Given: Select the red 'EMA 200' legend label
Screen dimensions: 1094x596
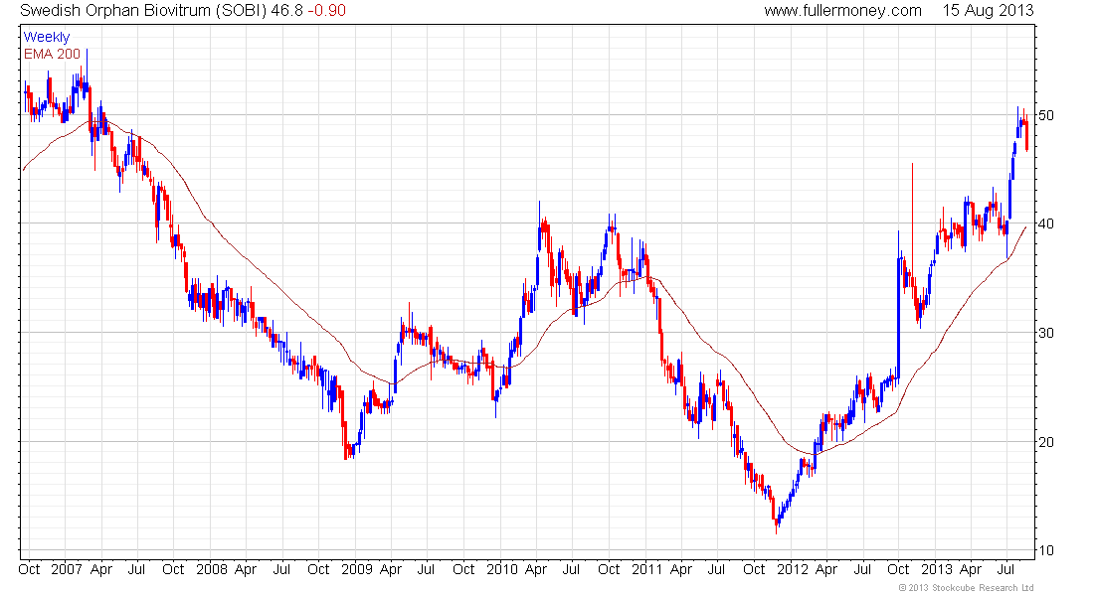Looking at the screenshot, I should [x=52, y=54].
